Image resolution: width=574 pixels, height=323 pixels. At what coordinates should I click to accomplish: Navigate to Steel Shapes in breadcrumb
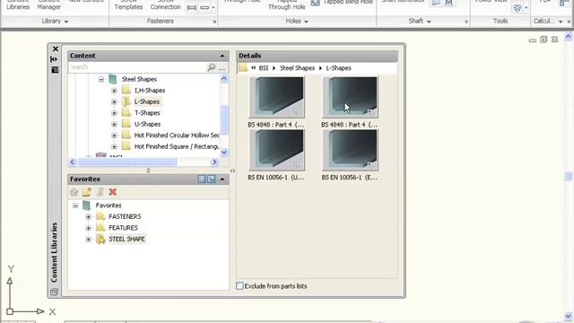click(297, 68)
